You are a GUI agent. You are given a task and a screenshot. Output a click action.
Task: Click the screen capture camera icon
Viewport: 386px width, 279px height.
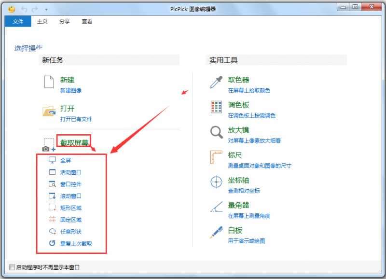coord(49,145)
